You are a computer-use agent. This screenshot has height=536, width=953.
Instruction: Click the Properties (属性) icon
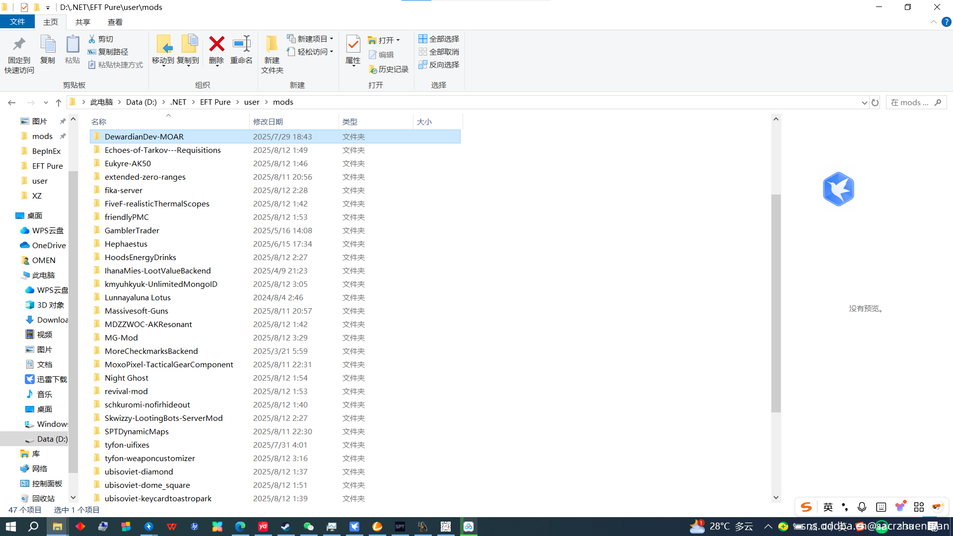[353, 45]
